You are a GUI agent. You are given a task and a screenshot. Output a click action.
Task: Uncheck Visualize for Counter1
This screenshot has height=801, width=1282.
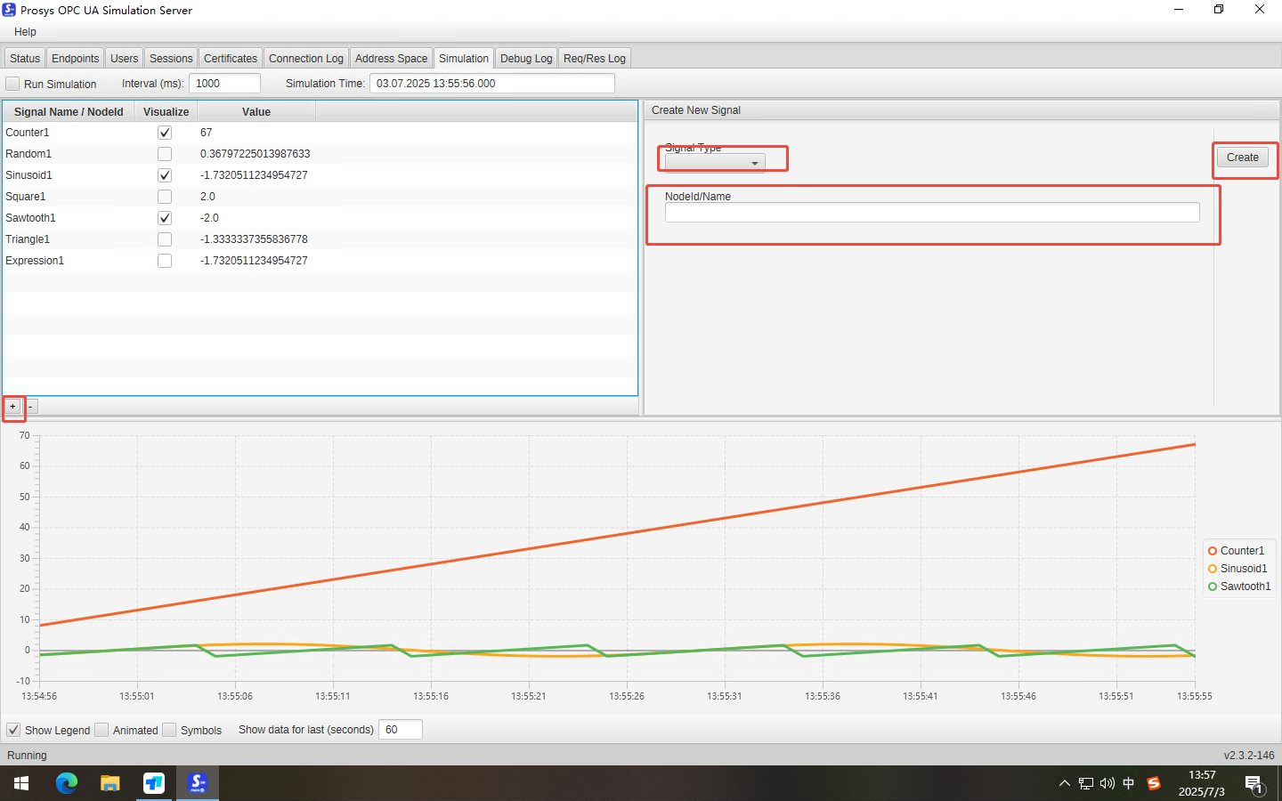point(165,132)
